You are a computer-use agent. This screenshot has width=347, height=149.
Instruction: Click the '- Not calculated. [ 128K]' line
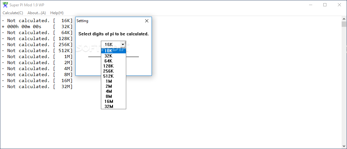(37, 39)
